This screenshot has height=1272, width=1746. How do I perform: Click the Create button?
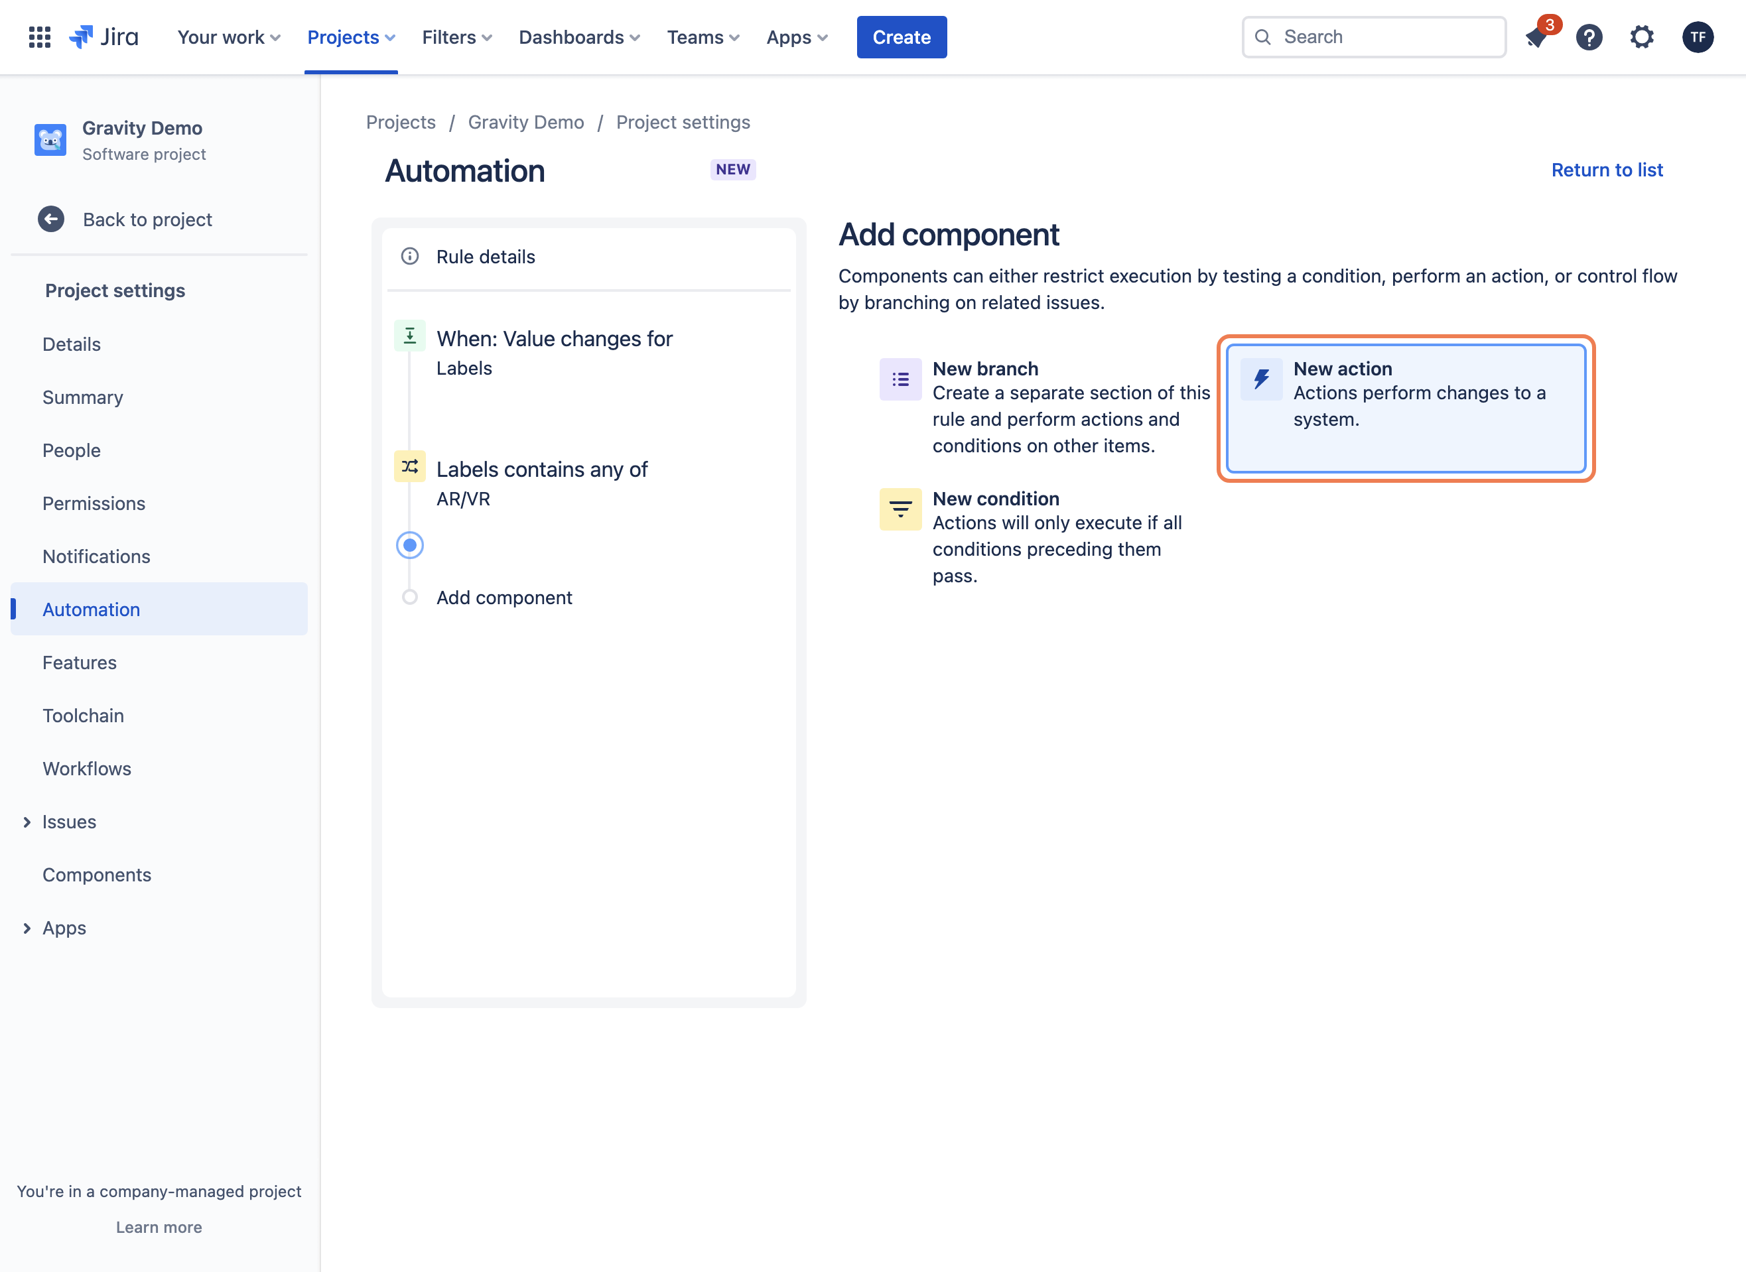click(902, 37)
